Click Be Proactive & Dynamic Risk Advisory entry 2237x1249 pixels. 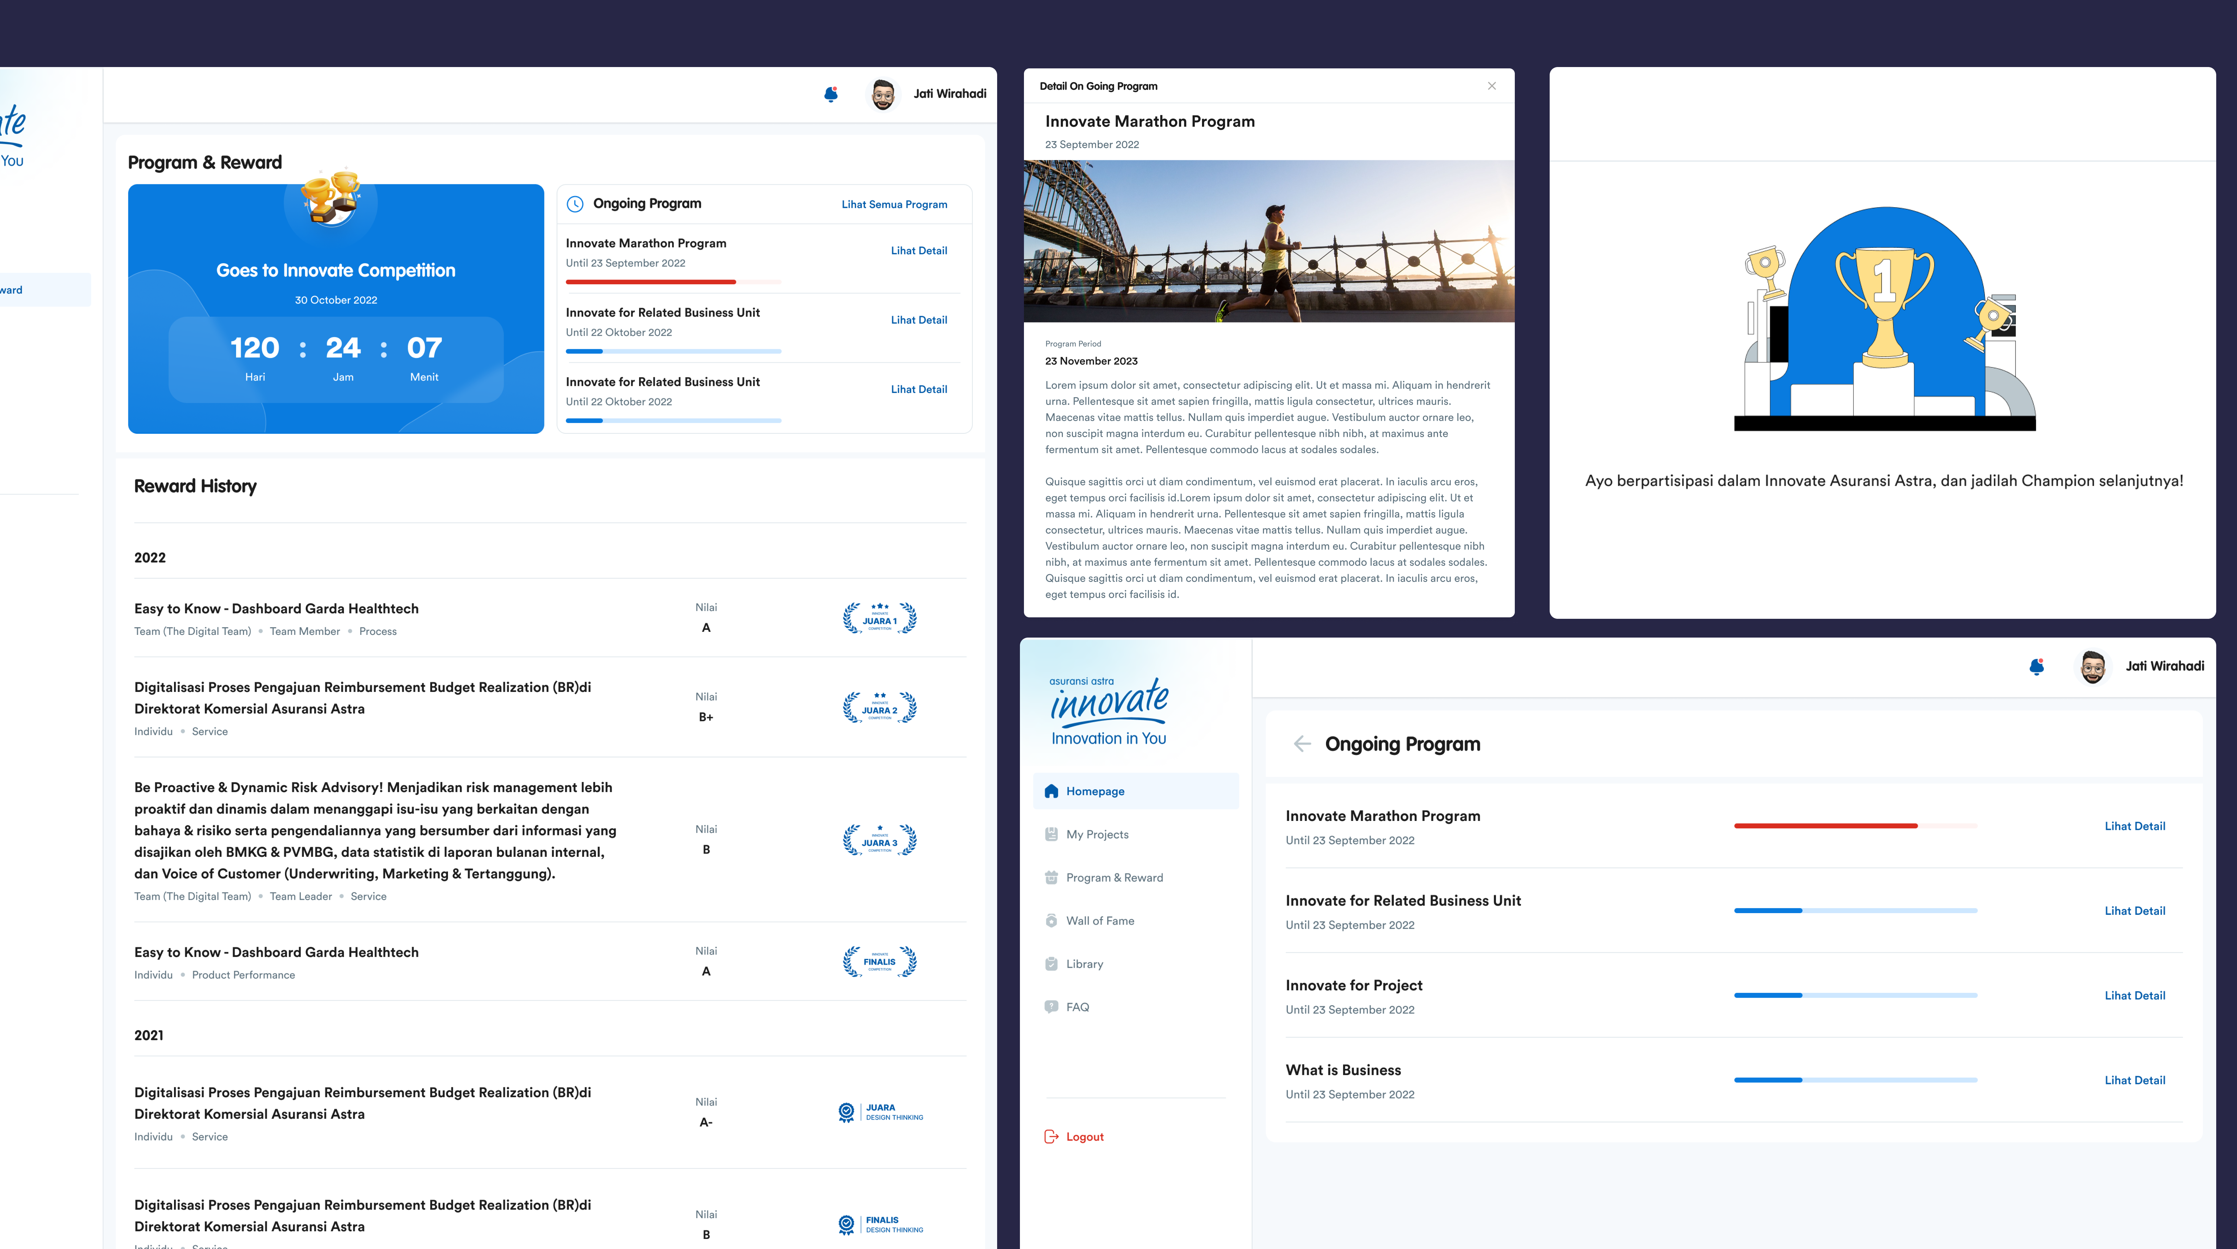(376, 831)
